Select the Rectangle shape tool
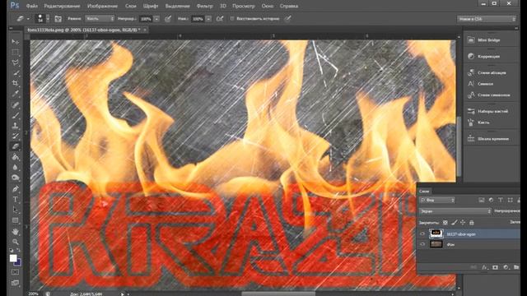Viewport: 527px width, 296px height. [15, 220]
